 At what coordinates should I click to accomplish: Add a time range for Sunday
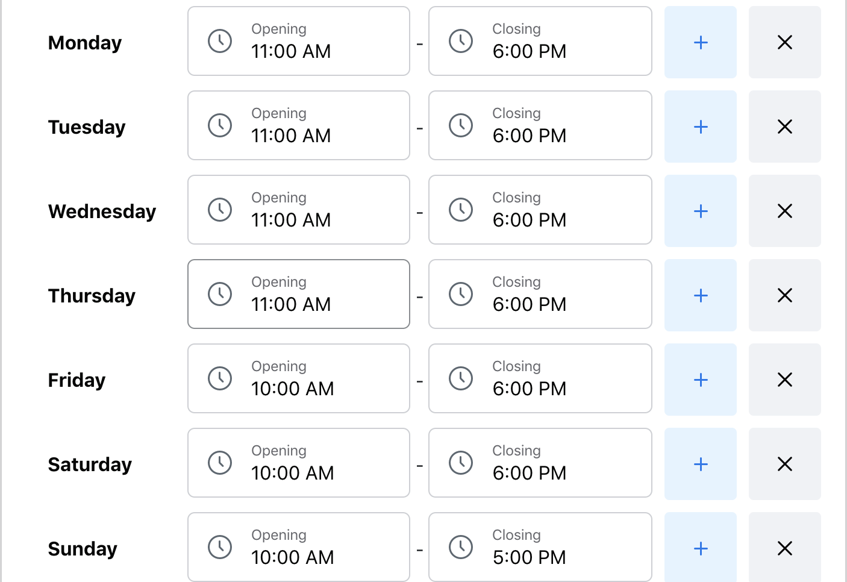[x=700, y=547]
